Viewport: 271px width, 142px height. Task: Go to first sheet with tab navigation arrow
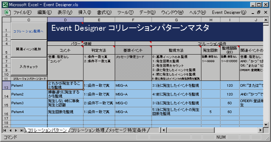pyautogui.click(x=5, y=130)
